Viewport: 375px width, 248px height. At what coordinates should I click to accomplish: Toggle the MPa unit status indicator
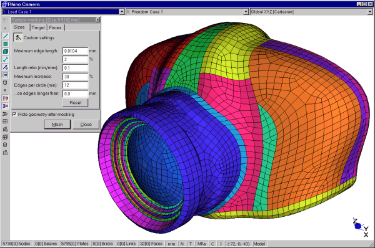201,244
